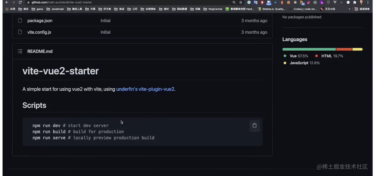374x176 pixels.
Task: Open the vite.config.js file
Action: (x=39, y=32)
